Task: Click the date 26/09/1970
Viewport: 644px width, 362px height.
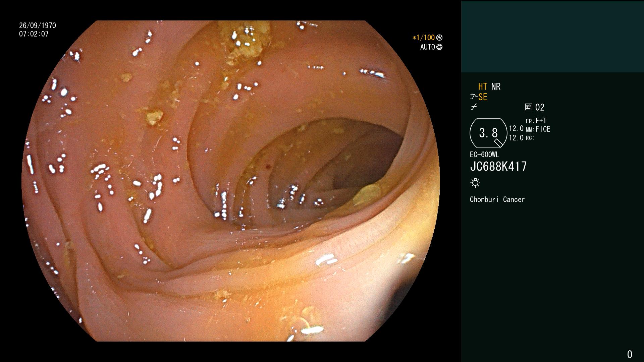Action: click(x=38, y=25)
